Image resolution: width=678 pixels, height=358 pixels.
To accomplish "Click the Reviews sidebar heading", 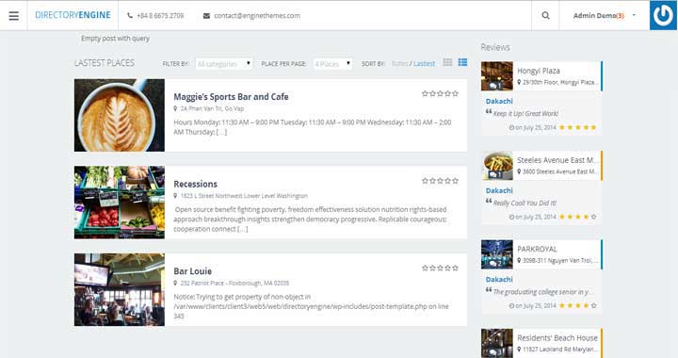I will pyautogui.click(x=495, y=47).
